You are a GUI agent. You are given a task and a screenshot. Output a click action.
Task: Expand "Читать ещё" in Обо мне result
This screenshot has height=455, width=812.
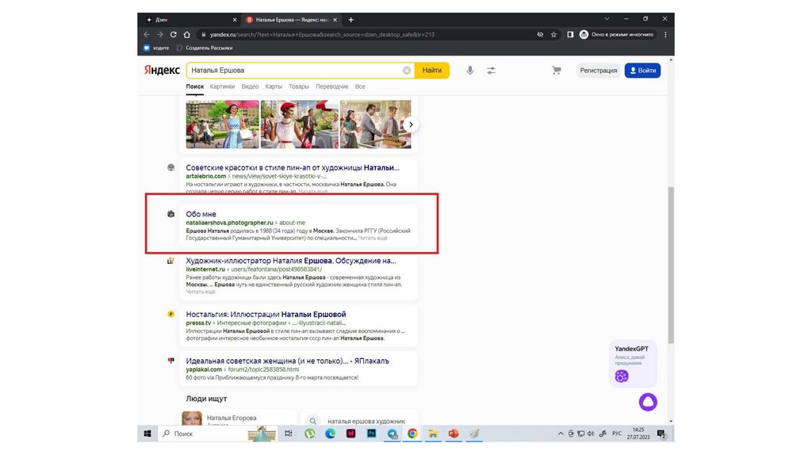click(373, 238)
